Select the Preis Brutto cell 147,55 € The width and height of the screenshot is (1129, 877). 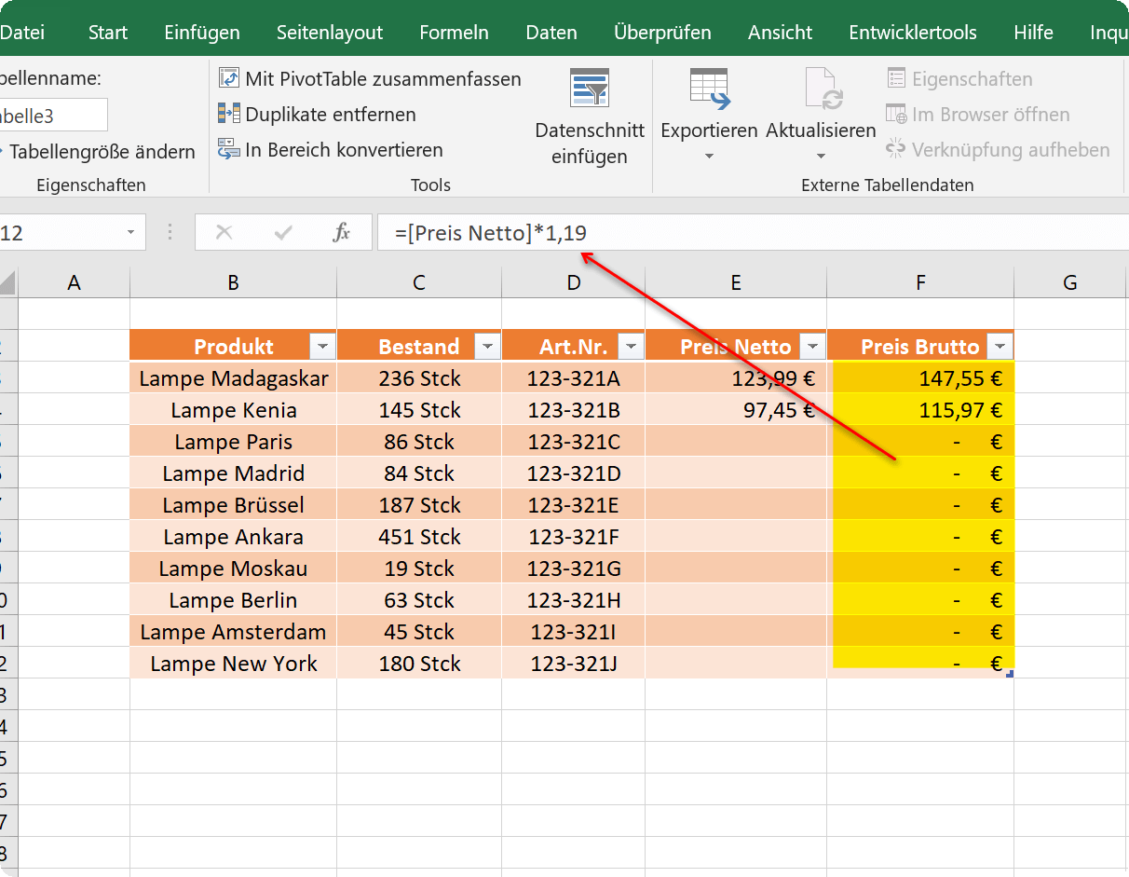pos(920,377)
